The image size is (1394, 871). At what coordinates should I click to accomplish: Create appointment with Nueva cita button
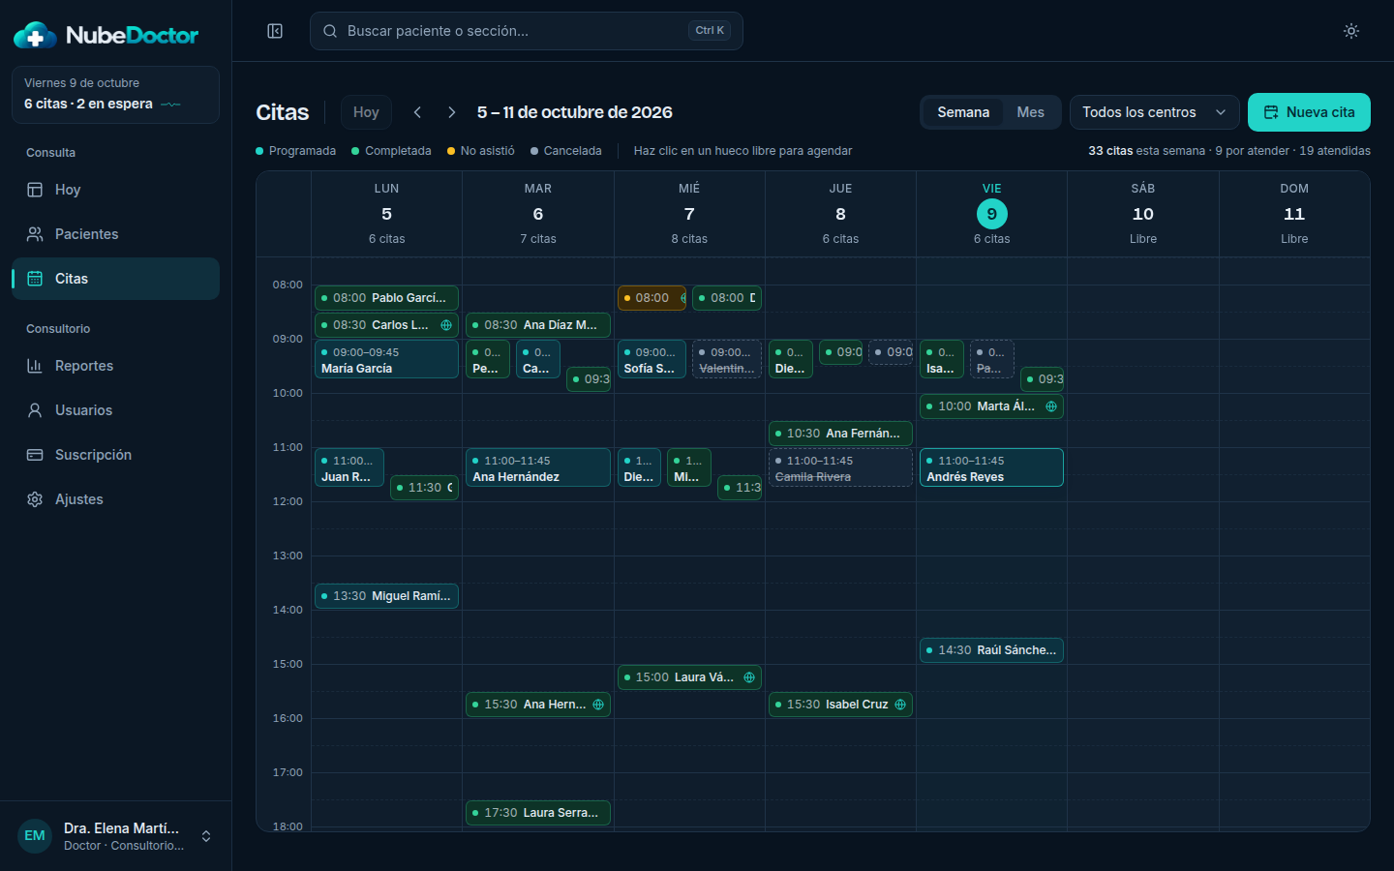coord(1309,112)
